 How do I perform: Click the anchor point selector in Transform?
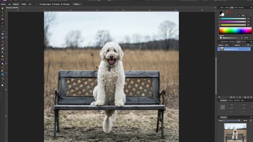click(223, 107)
